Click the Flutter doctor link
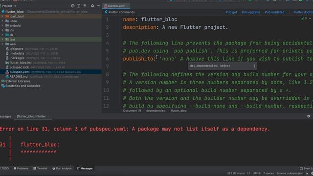This screenshot has height=176, width=313. pos(303,12)
